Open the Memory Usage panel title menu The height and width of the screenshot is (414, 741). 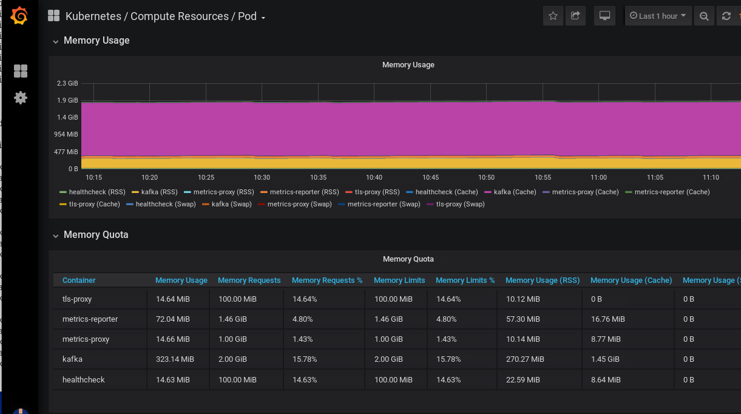tap(408, 65)
